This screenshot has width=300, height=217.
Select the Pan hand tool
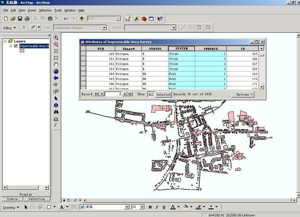tap(56, 65)
